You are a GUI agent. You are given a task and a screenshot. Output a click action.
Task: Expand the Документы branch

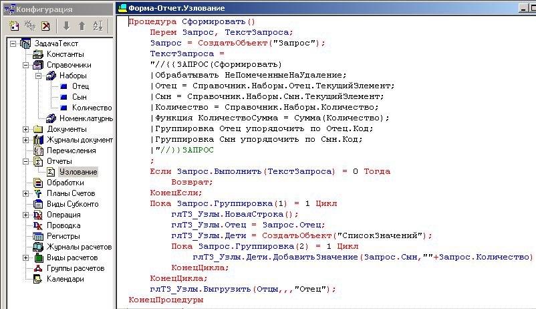click(x=25, y=129)
